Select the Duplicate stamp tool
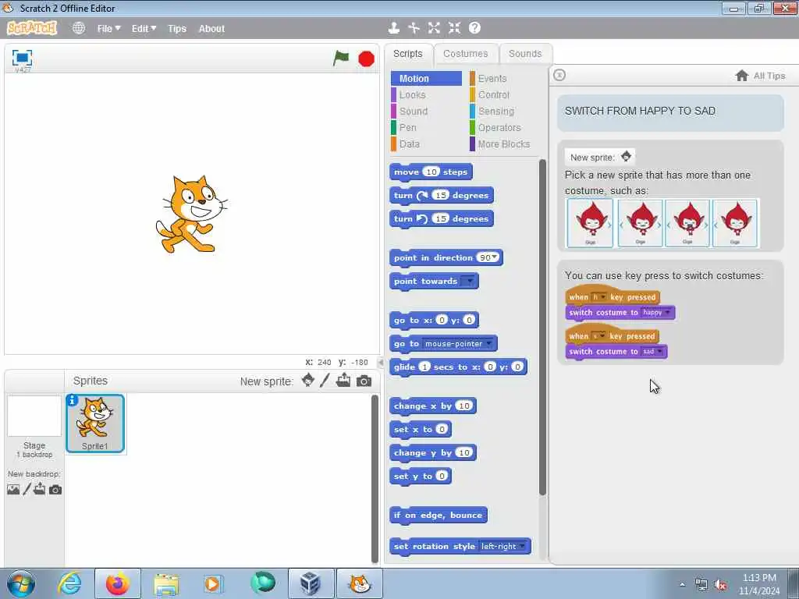Viewport: 799px width, 599px height. pyautogui.click(x=393, y=28)
